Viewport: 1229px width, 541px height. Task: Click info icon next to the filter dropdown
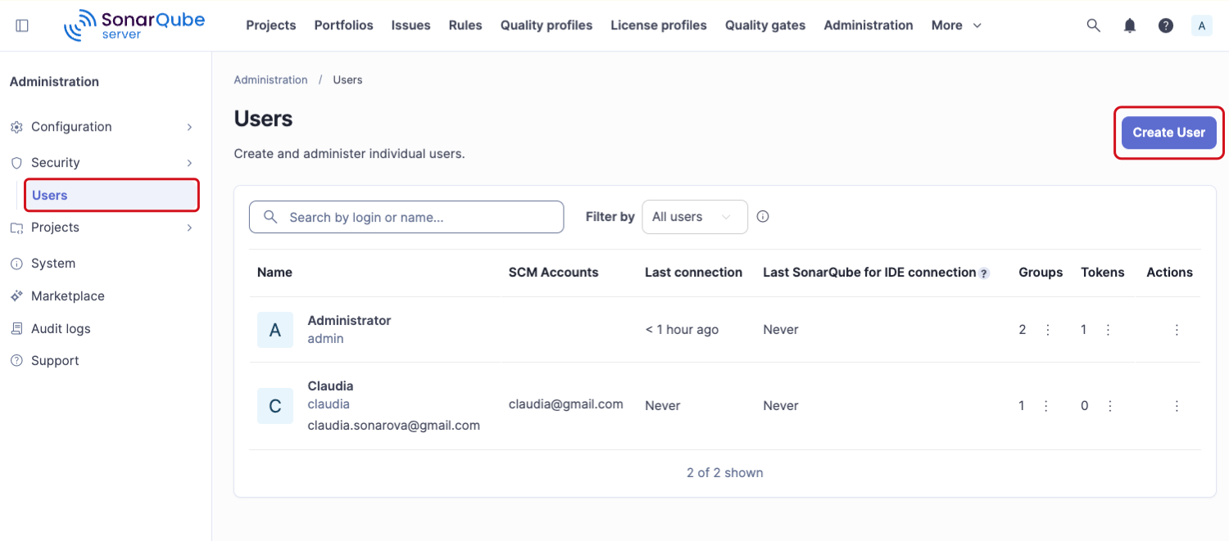pyautogui.click(x=763, y=217)
